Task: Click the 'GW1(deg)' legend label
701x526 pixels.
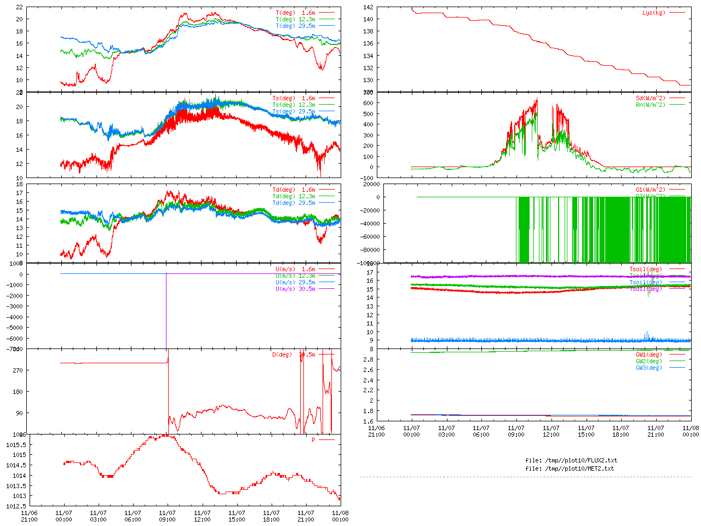Action: tap(649, 355)
